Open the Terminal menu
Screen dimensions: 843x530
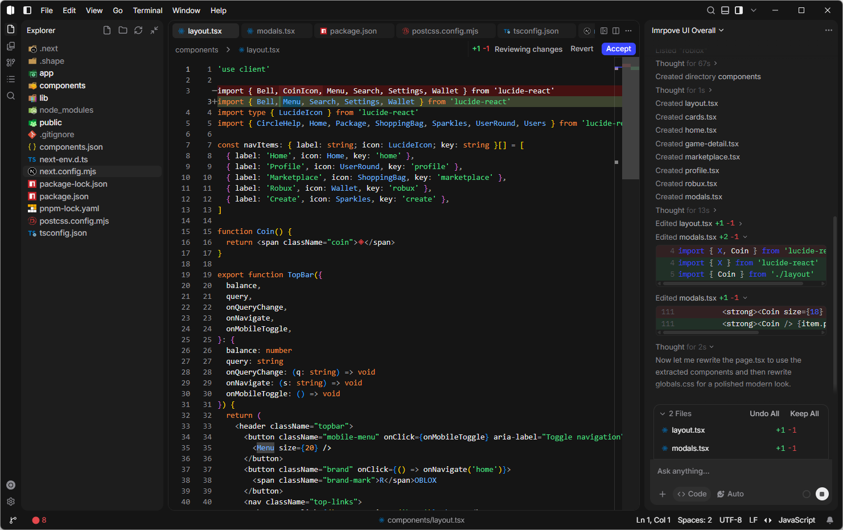tap(147, 10)
